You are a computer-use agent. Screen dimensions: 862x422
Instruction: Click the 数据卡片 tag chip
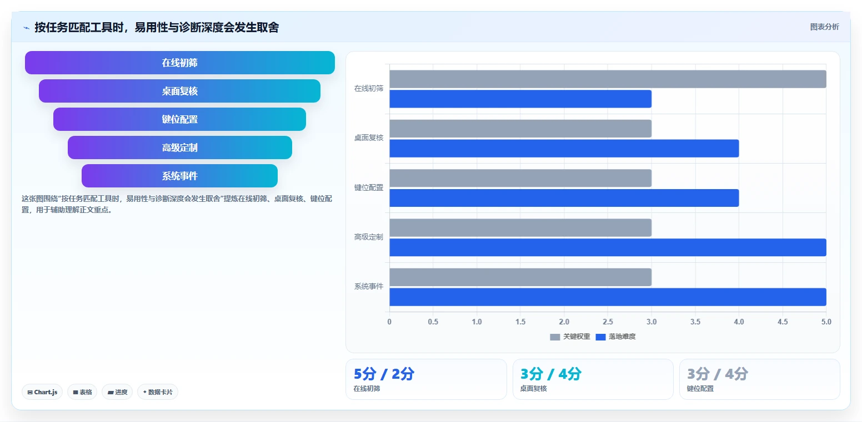click(158, 392)
